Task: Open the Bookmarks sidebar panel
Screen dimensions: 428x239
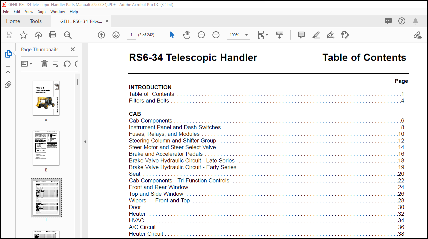Action: (8, 70)
